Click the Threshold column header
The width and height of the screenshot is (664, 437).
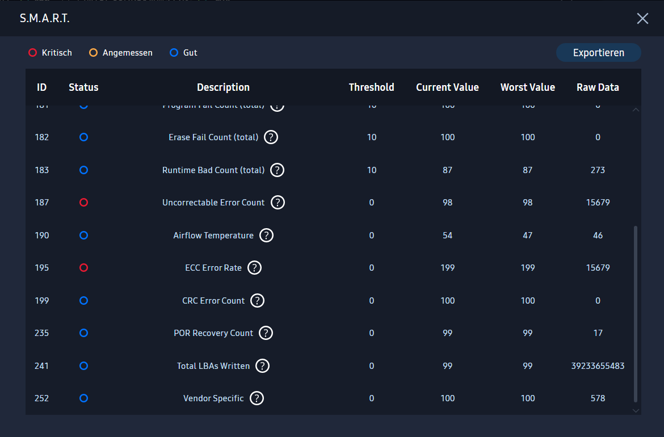coord(371,87)
